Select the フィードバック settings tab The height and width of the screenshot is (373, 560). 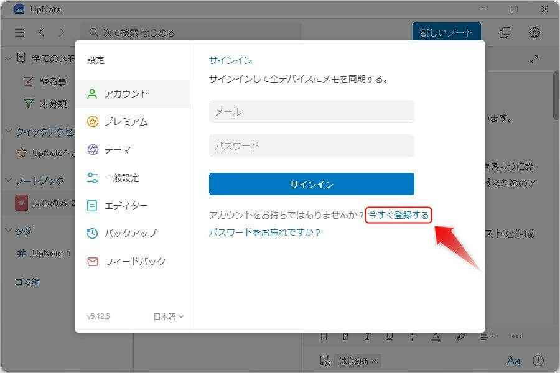132,261
